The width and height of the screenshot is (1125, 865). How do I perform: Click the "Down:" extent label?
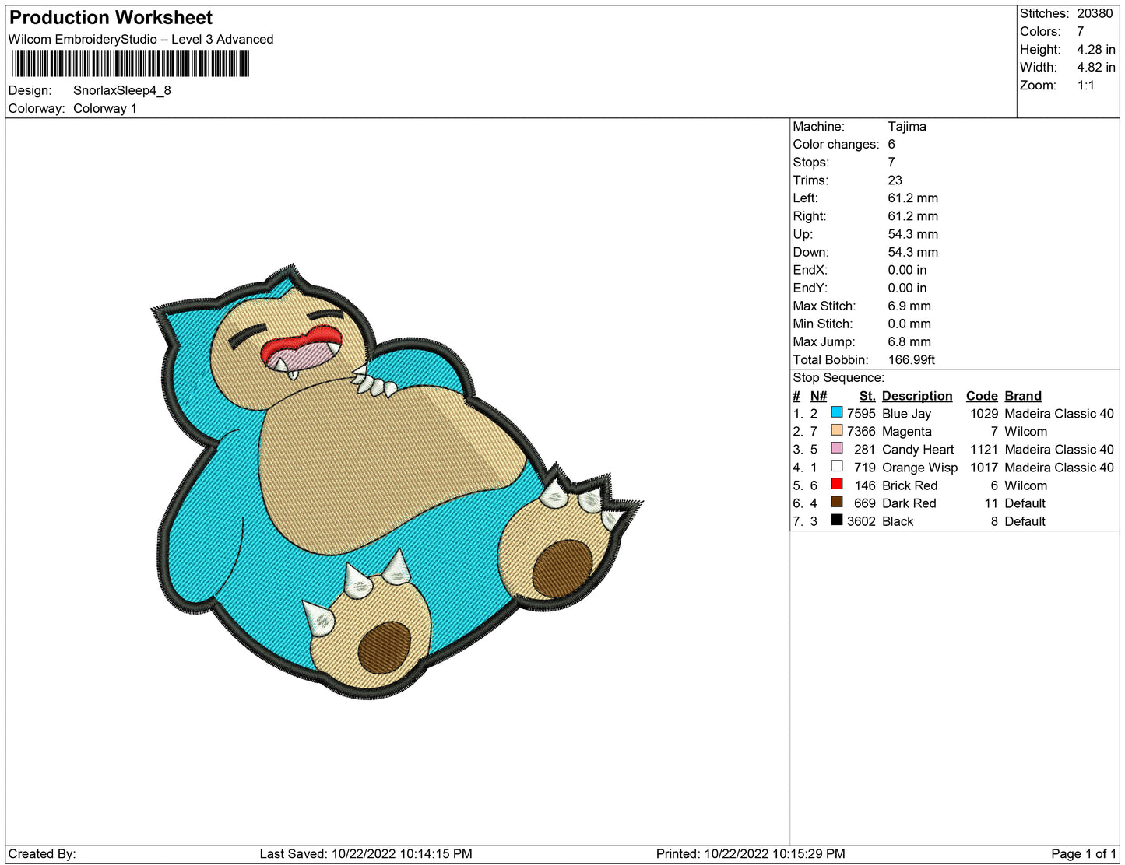[x=811, y=252]
